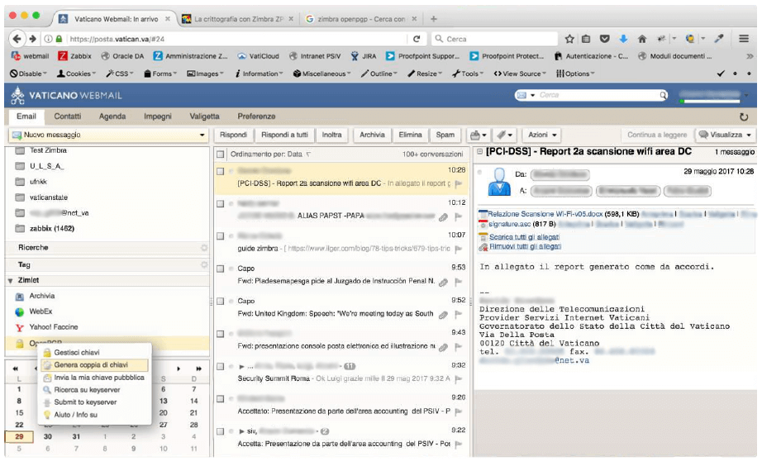Viewport: 762px width, 466px height.
Task: Open the Visualizza dropdown
Action: point(725,135)
